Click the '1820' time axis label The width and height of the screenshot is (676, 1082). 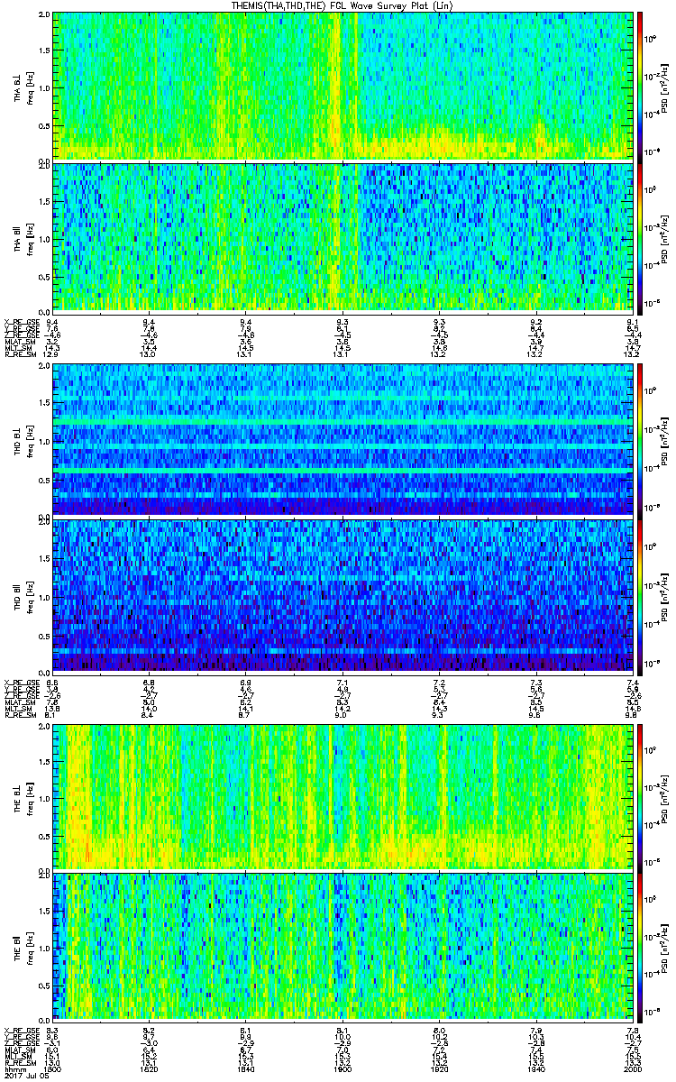[x=149, y=1068]
